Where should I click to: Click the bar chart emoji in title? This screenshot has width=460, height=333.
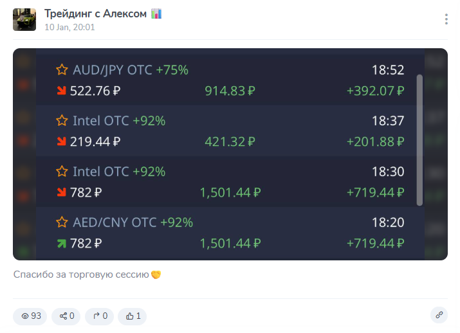156,14
